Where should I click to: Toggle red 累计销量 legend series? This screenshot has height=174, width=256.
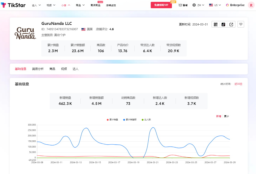(x=112, y=120)
